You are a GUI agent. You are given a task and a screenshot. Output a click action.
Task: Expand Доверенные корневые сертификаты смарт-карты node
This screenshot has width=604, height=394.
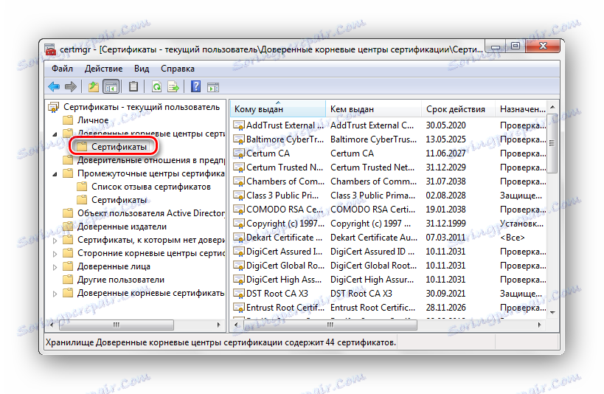55,294
